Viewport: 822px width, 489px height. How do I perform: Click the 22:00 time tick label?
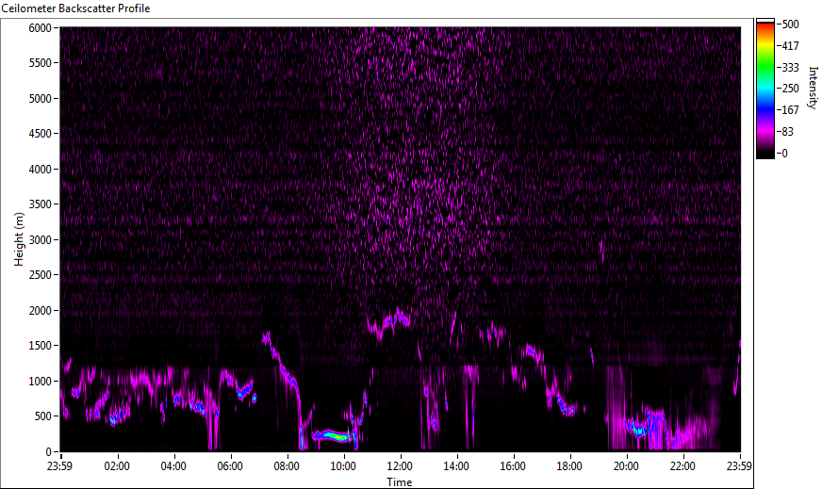pyautogui.click(x=683, y=466)
